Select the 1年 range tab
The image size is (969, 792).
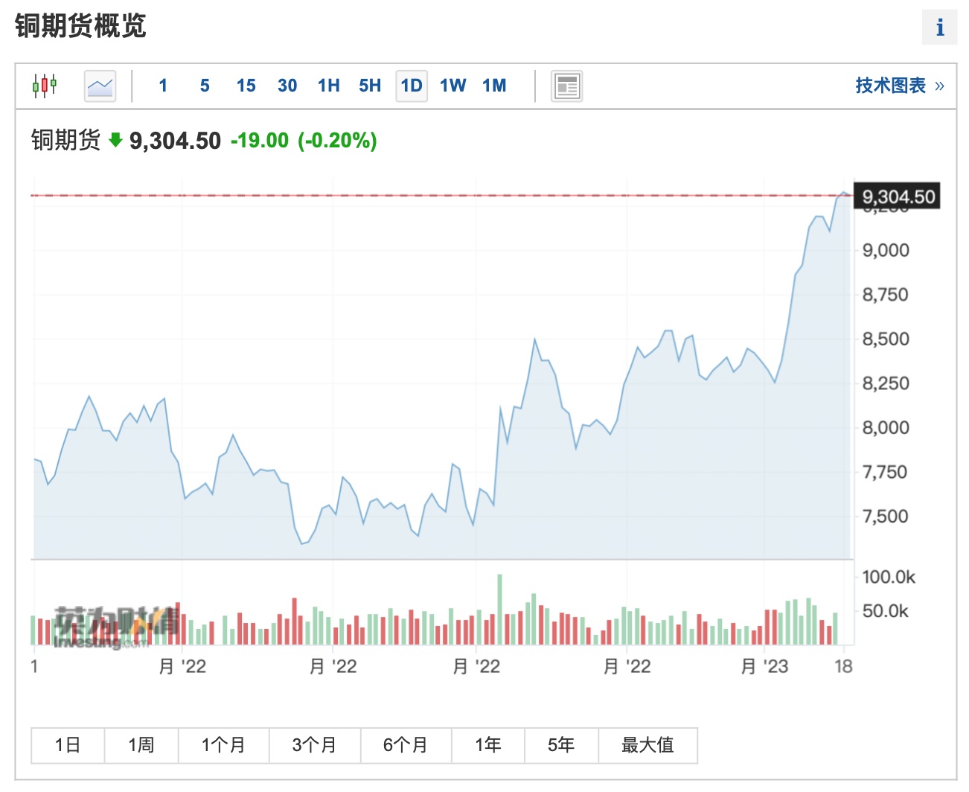point(487,745)
